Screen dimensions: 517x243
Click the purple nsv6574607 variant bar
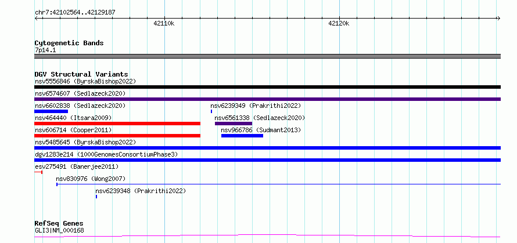coord(267,99)
